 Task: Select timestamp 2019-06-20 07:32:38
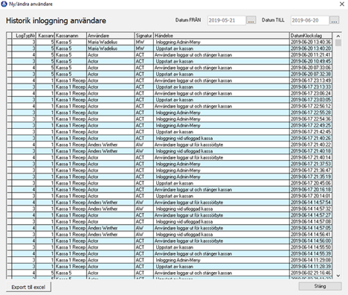311,74
